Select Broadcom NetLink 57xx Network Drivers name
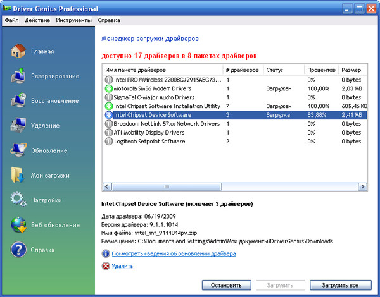Viewport: 380px width, 297px height. pos(167,124)
